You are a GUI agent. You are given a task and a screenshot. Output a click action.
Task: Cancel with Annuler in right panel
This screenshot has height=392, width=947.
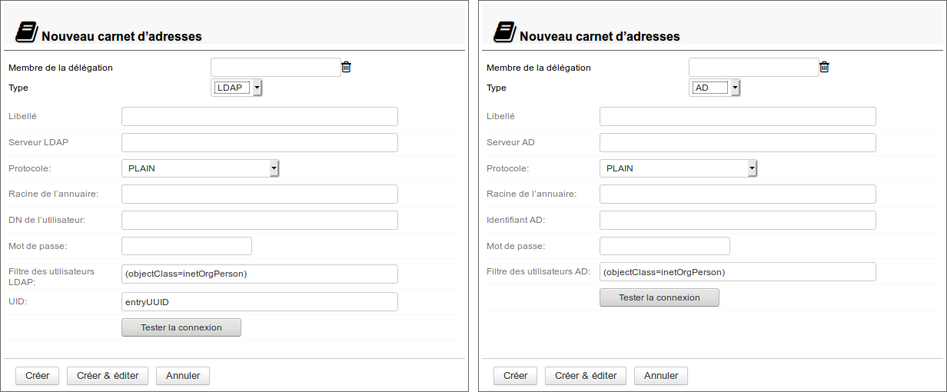point(661,376)
